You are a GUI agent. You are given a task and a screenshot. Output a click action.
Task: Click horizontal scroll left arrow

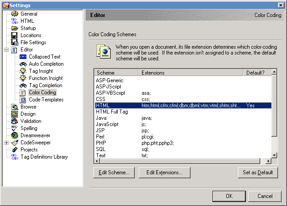[x=97, y=161]
